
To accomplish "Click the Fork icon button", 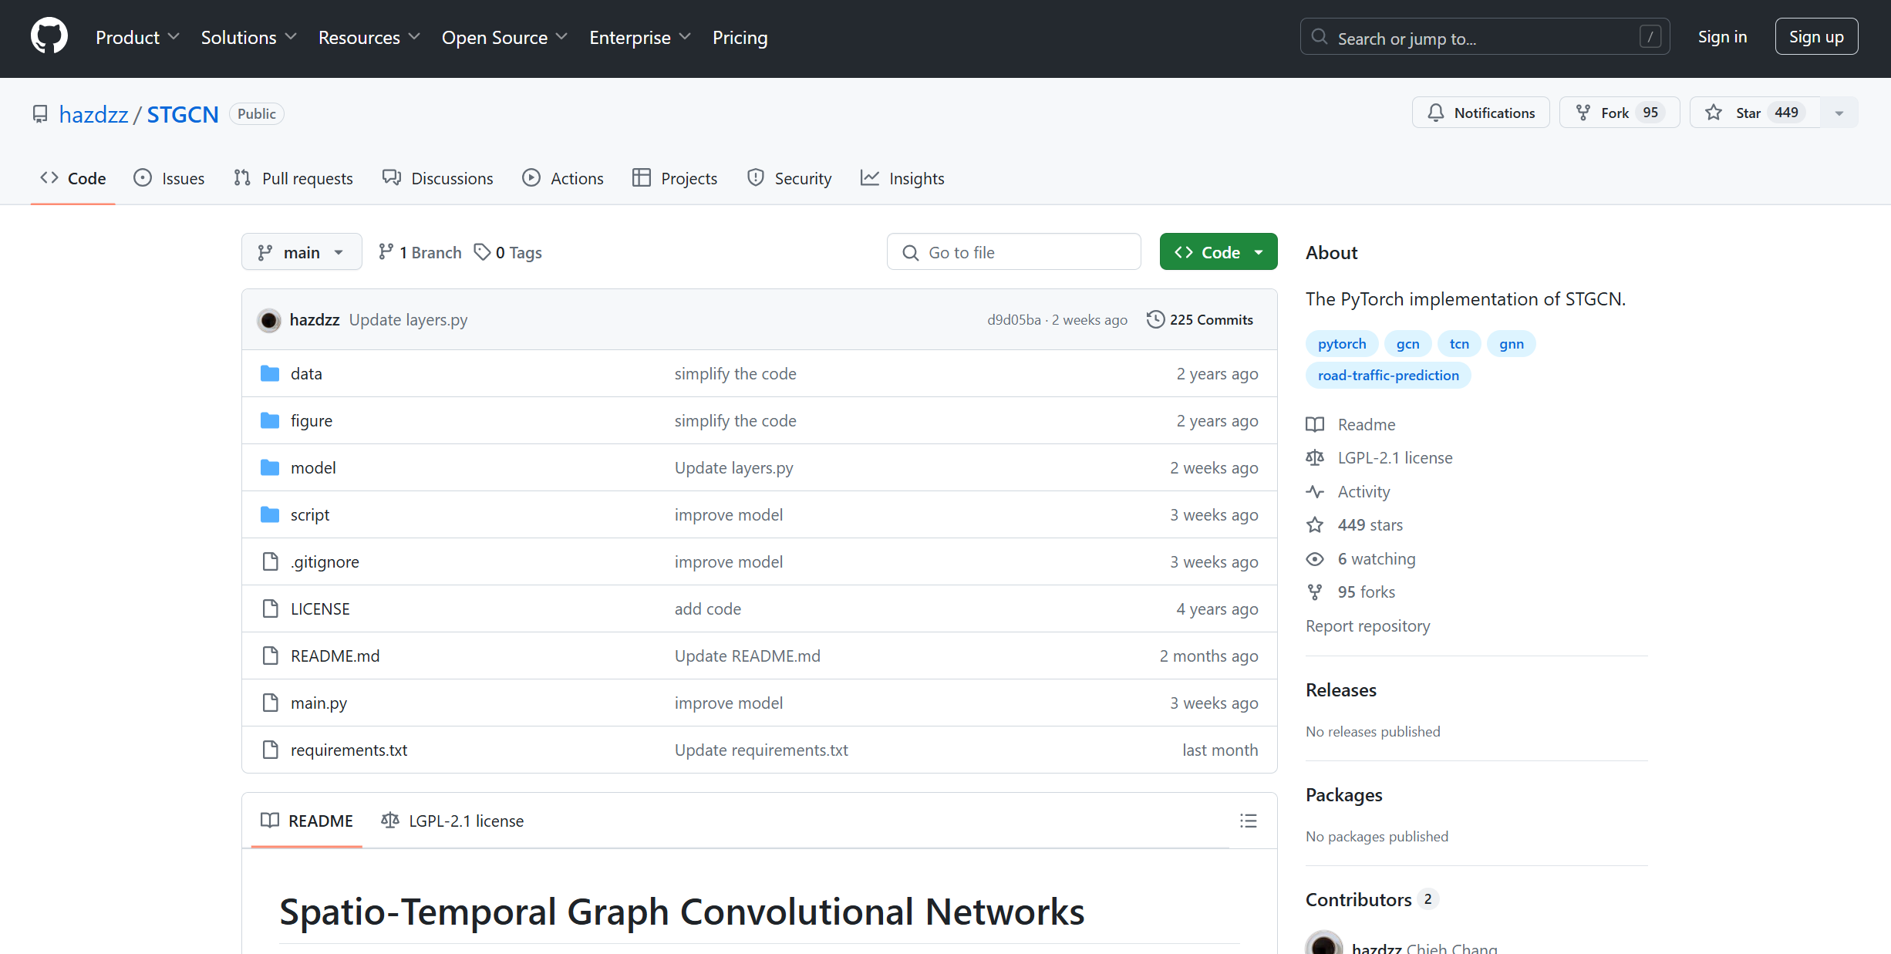I will [1619, 113].
